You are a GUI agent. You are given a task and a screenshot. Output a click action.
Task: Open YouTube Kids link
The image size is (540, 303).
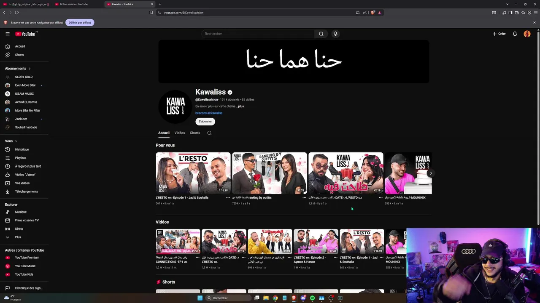tap(24, 274)
